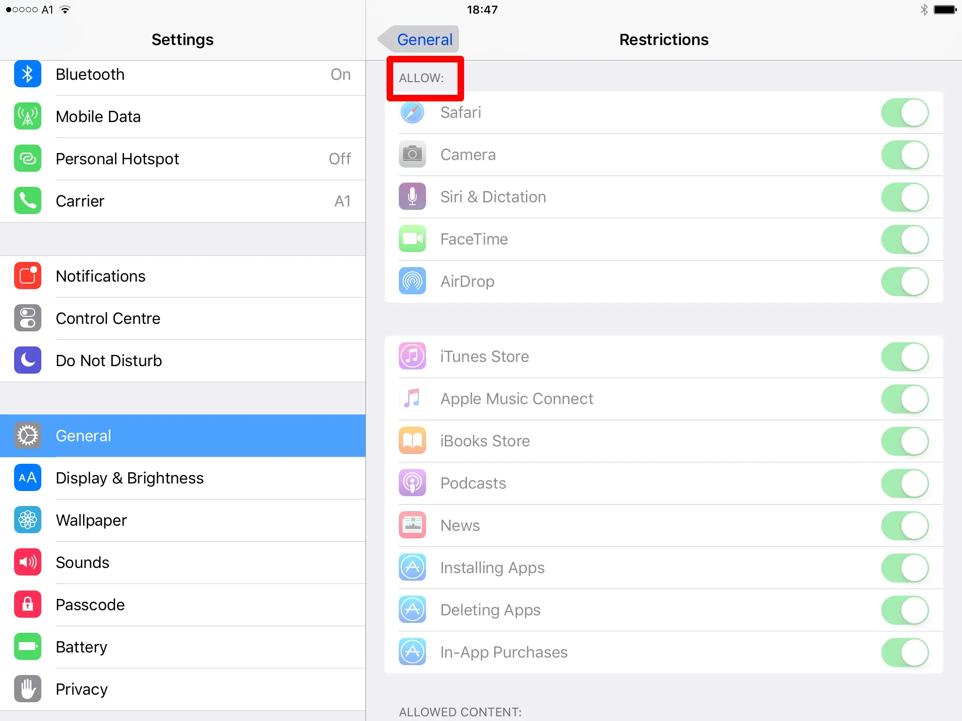The height and width of the screenshot is (721, 962).
Task: Disable the Safari restriction toggle
Action: click(905, 113)
